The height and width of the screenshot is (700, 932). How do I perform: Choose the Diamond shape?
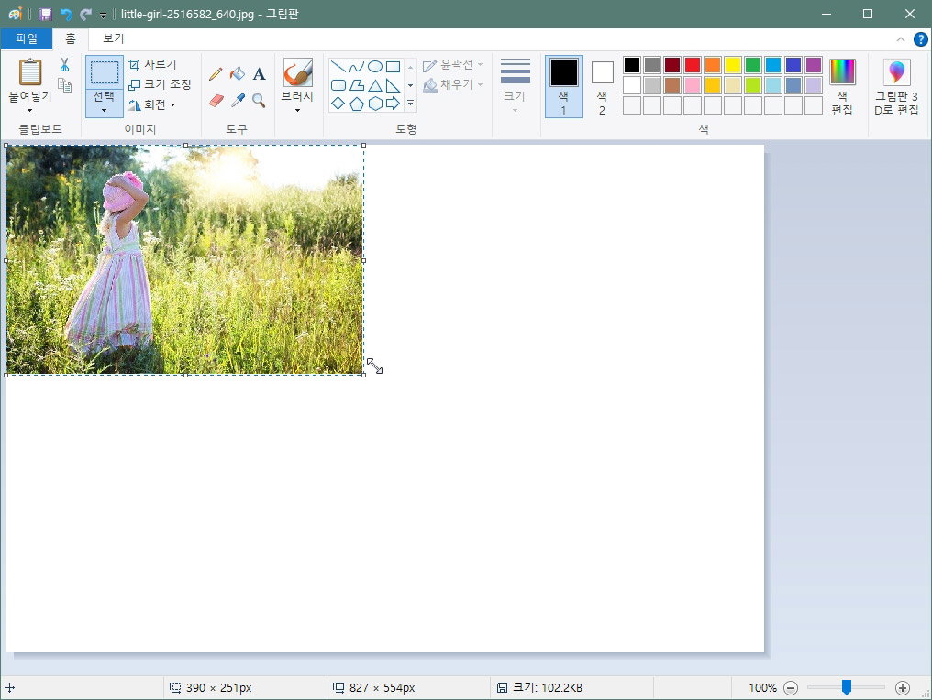point(338,104)
